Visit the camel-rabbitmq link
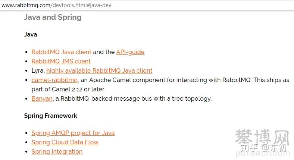 (x=54, y=80)
